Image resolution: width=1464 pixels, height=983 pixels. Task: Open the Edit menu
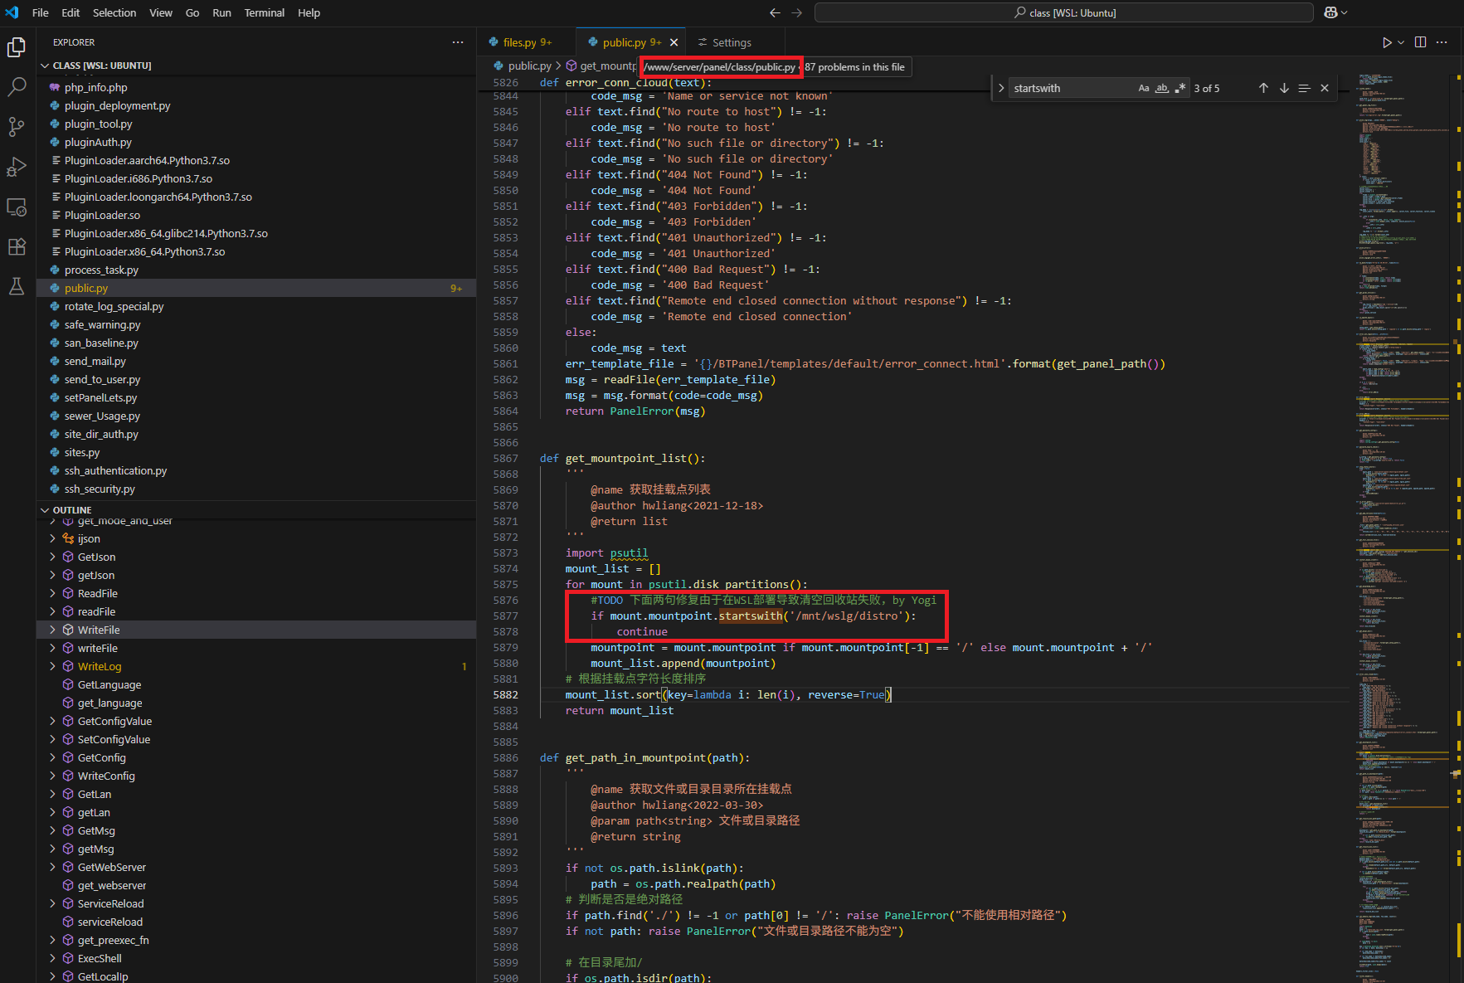[x=71, y=12]
